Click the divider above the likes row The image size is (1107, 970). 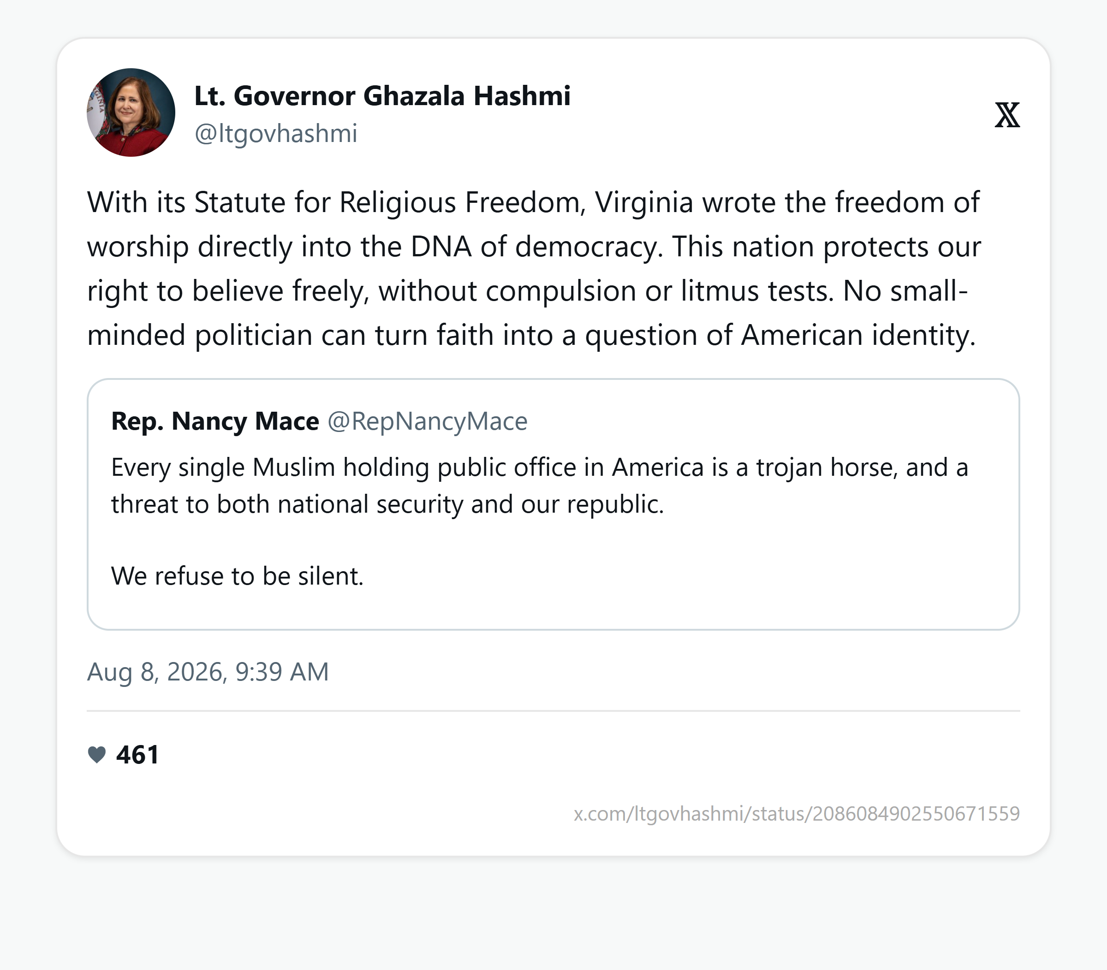(x=553, y=711)
